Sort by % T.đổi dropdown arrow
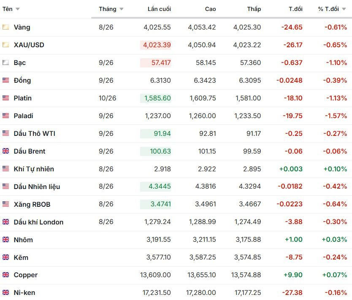 tap(344, 9)
